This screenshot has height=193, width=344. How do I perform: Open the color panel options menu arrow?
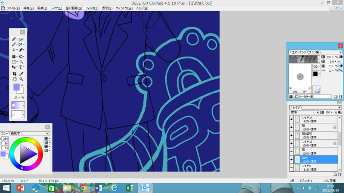pyautogui.click(x=48, y=133)
